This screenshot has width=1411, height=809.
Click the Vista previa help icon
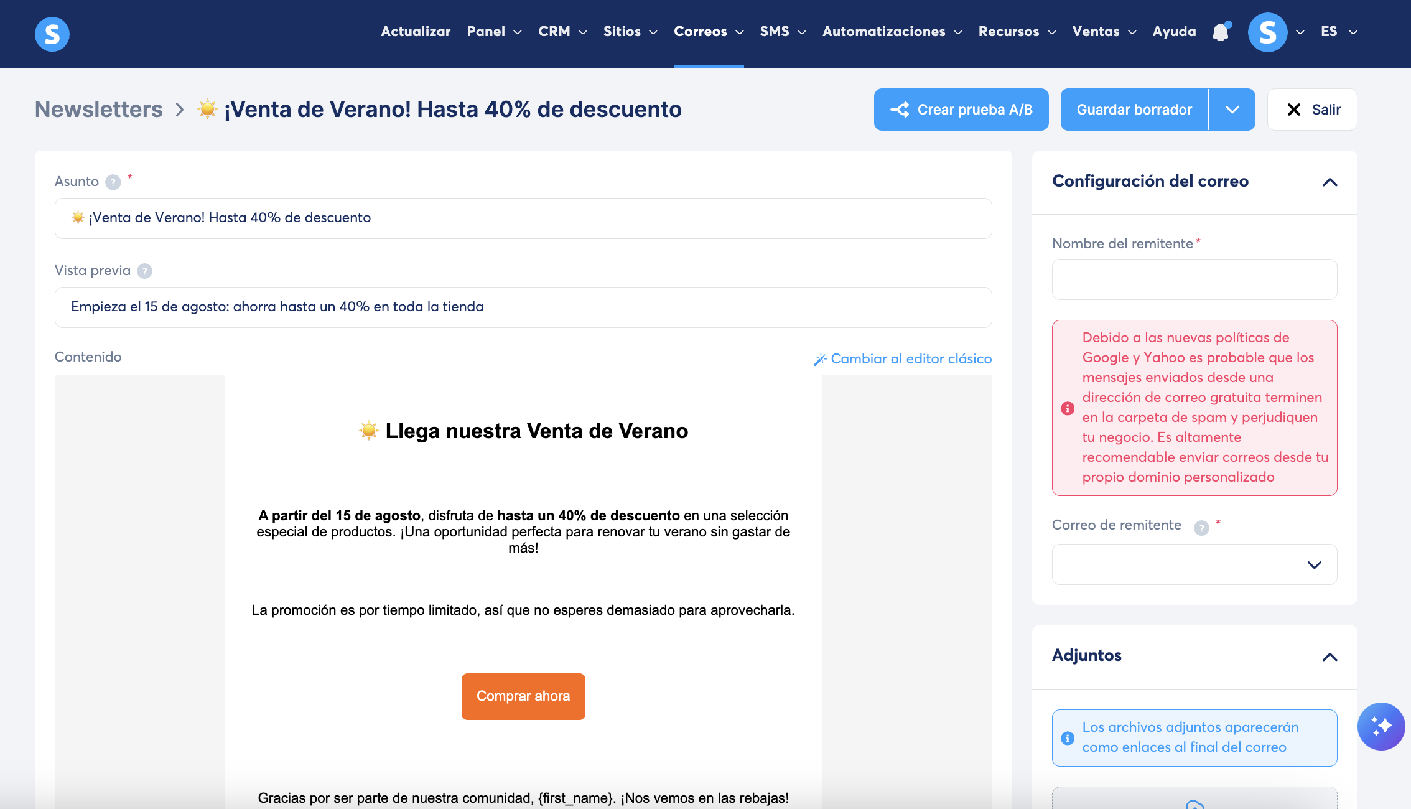pos(144,271)
